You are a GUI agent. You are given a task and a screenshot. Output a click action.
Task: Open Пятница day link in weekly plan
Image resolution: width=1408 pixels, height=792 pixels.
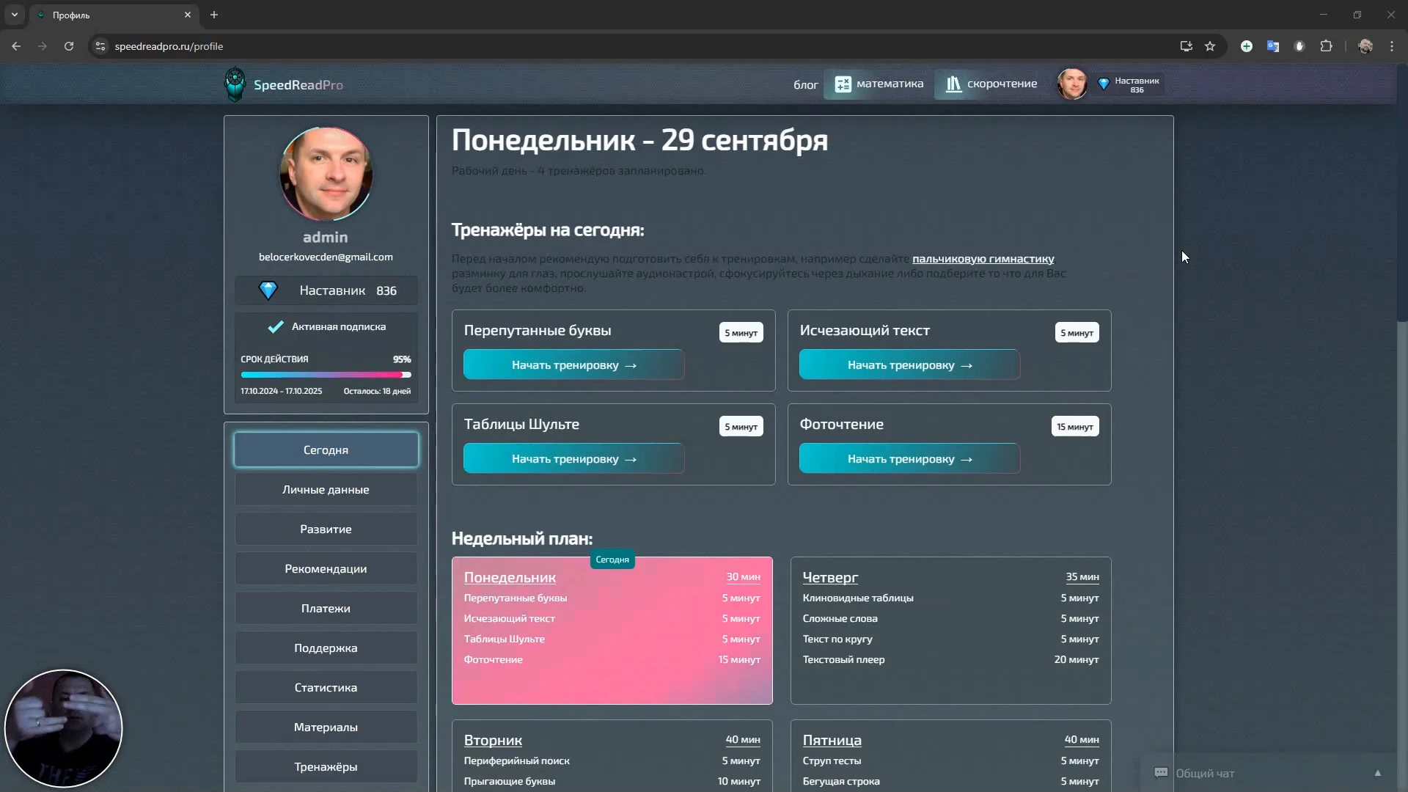point(832,740)
